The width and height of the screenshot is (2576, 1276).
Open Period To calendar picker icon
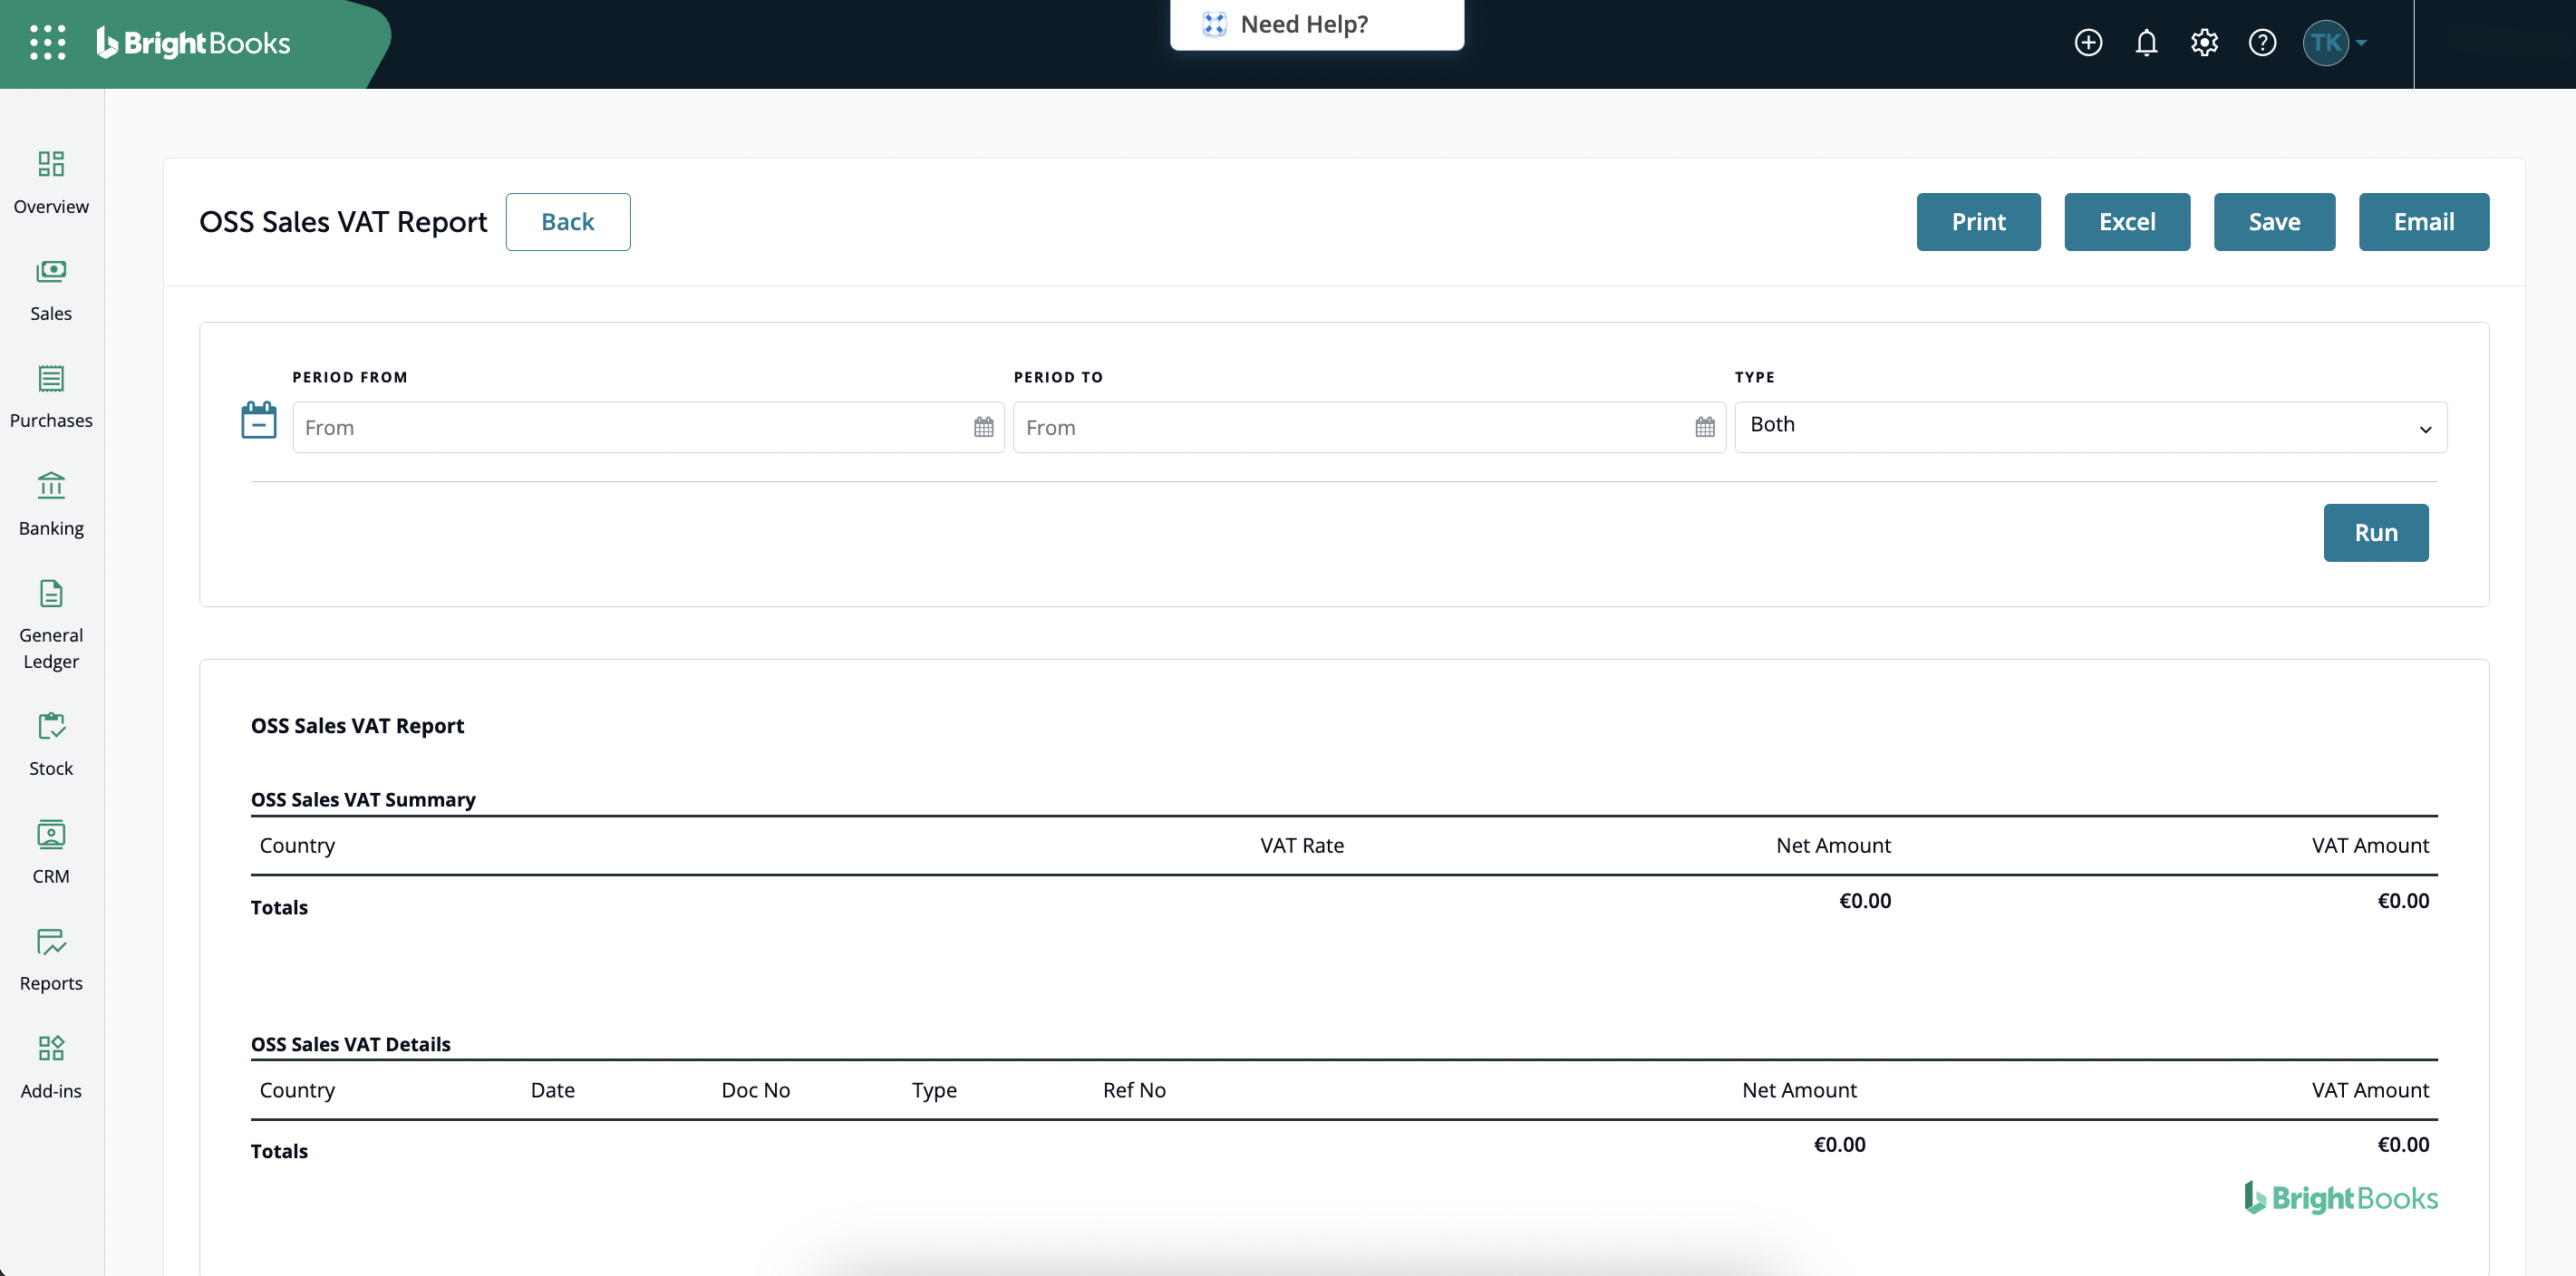click(1705, 428)
